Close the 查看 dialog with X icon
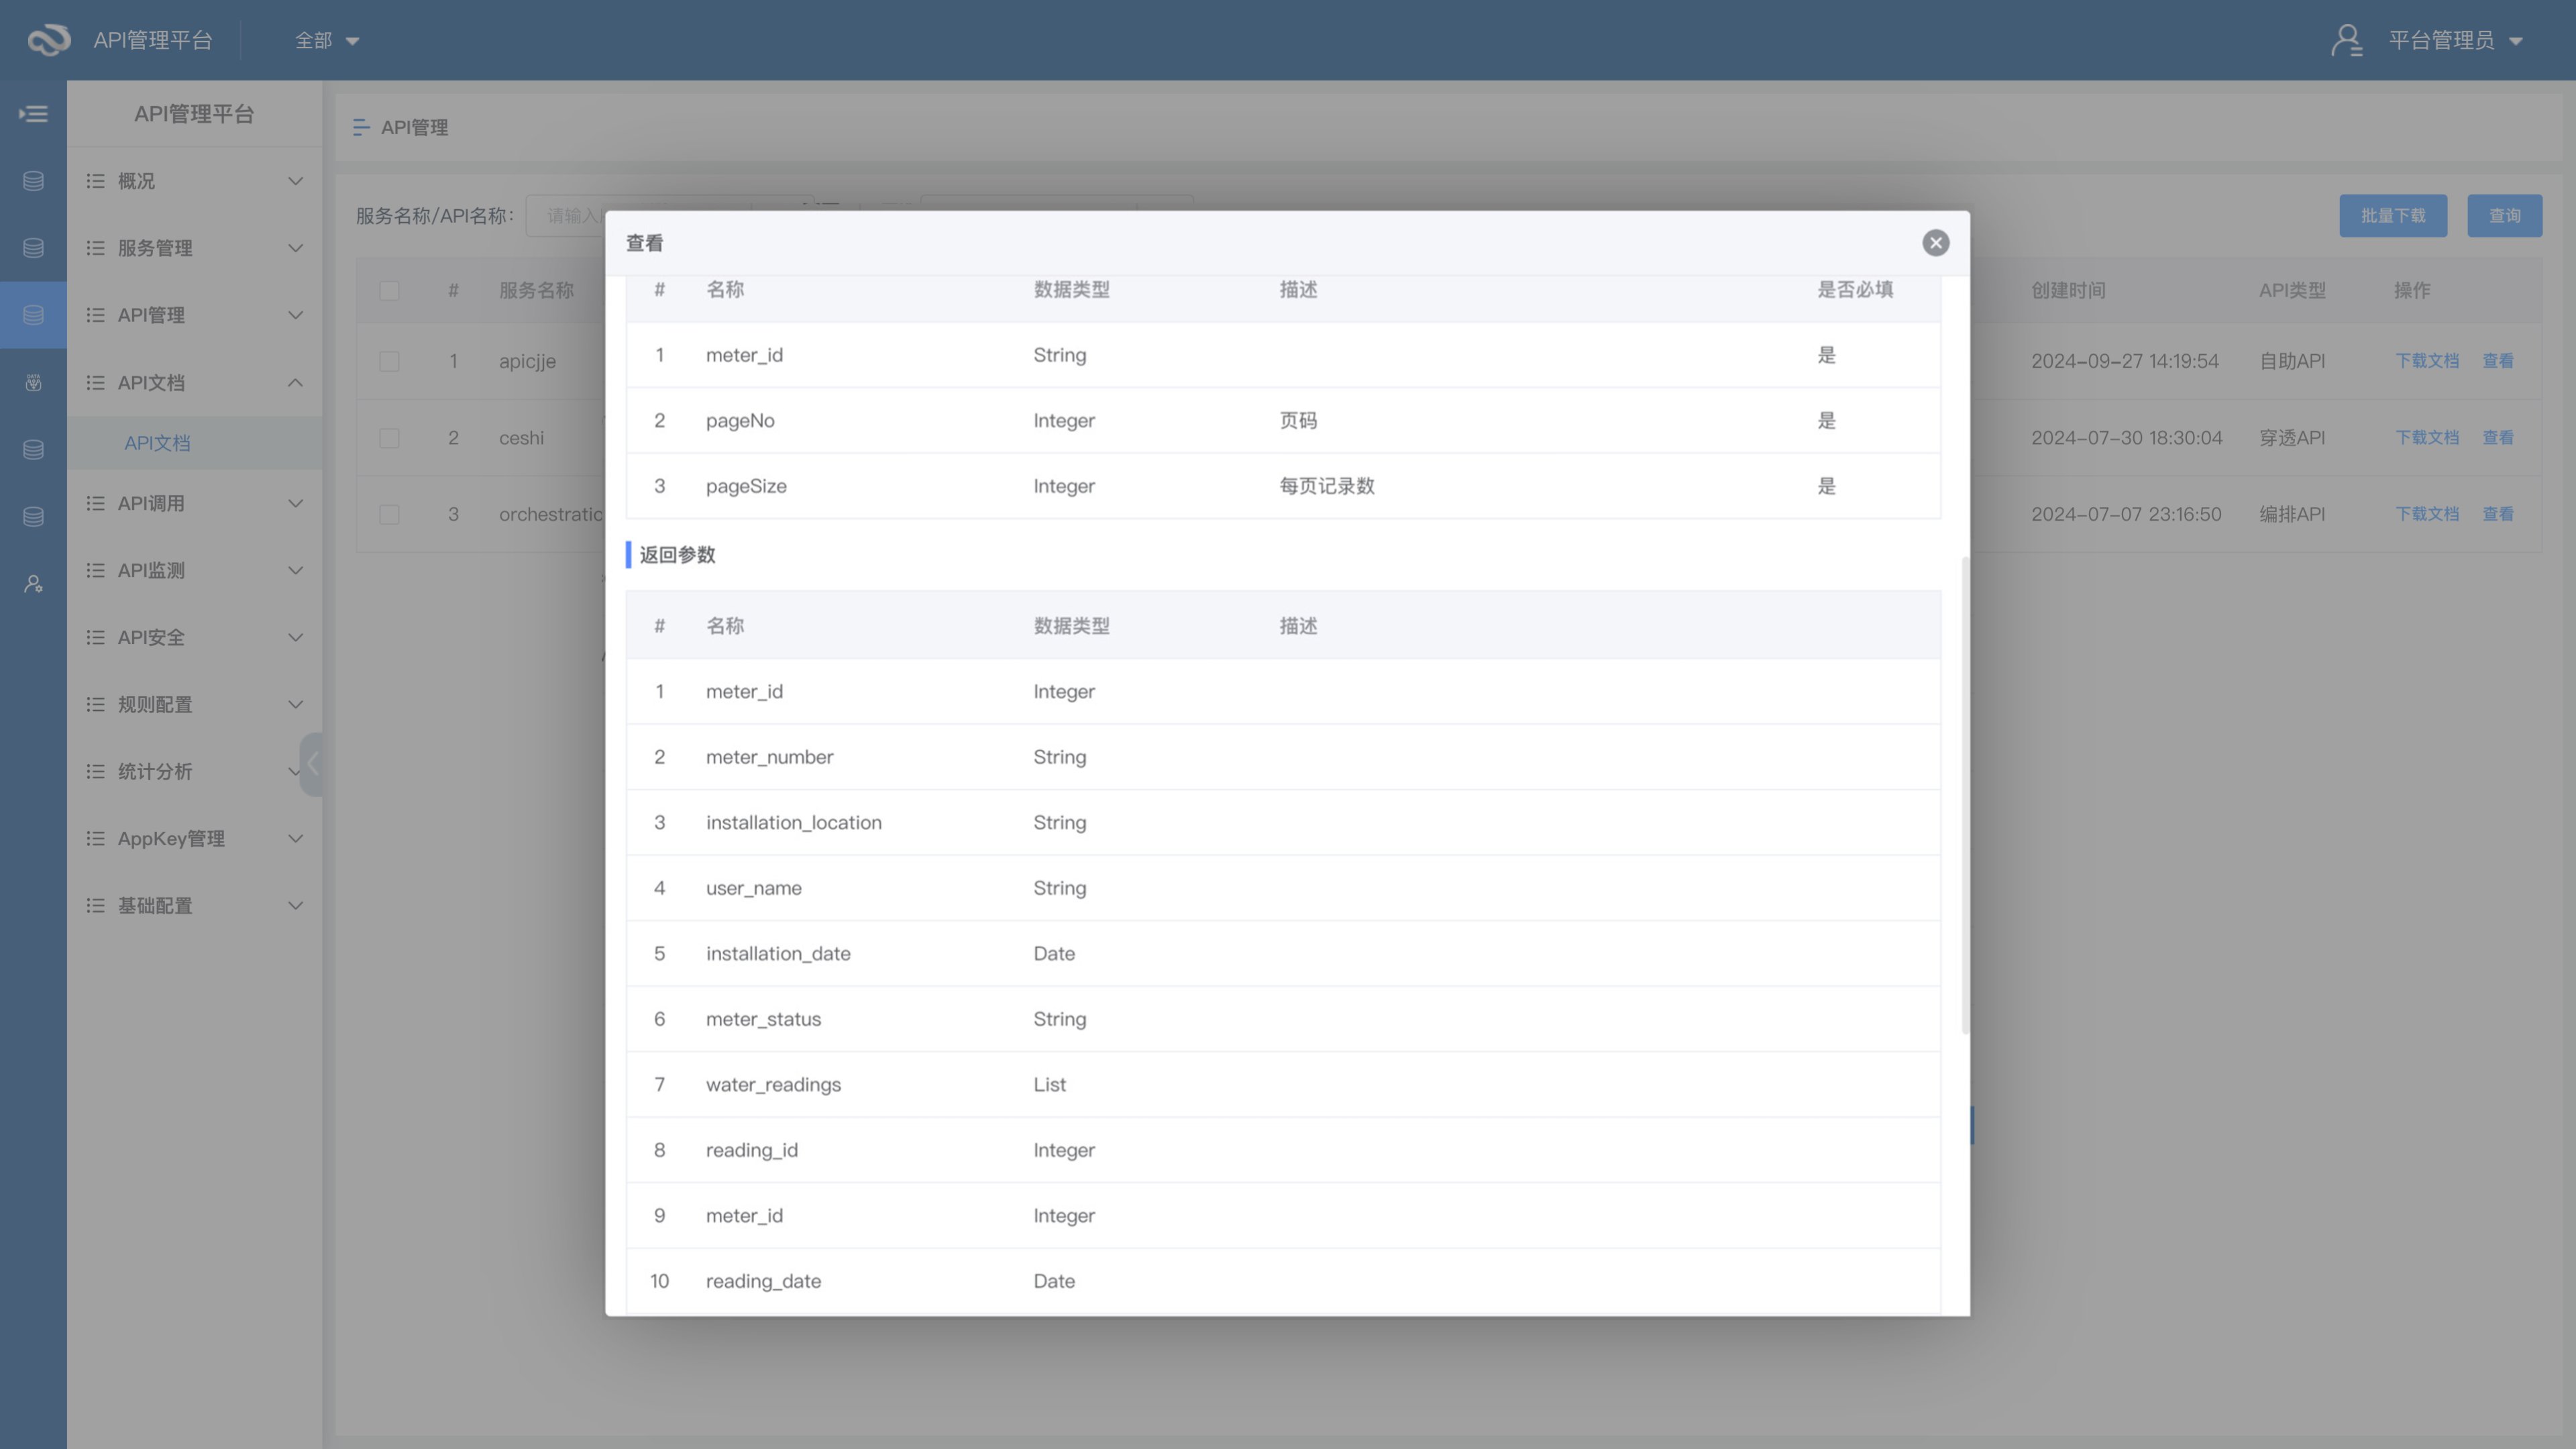The height and width of the screenshot is (1449, 2576). 1935,243
